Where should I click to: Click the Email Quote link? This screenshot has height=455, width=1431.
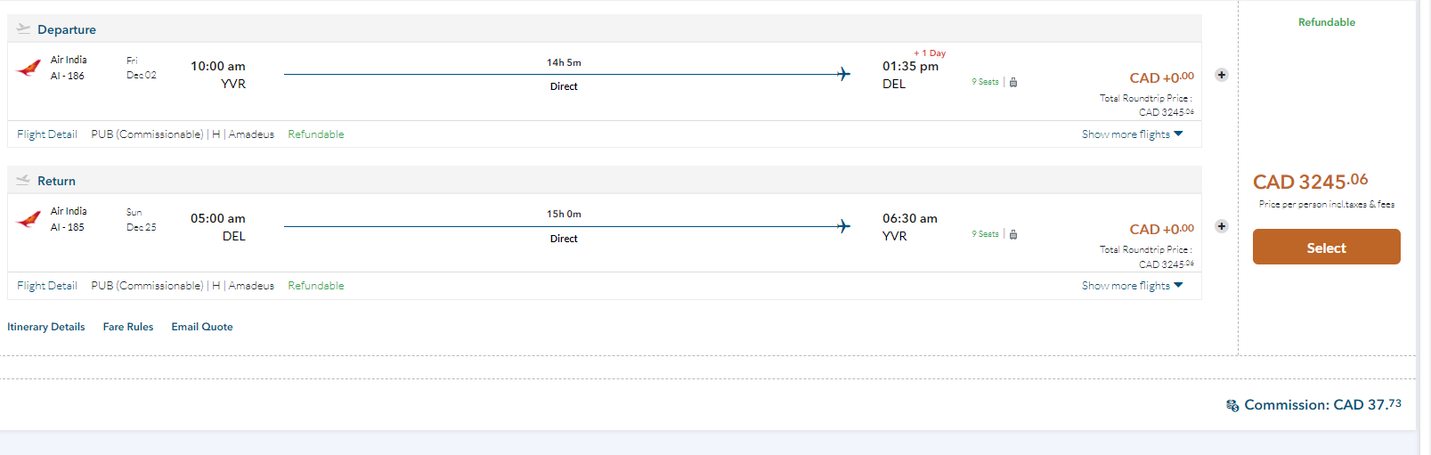pyautogui.click(x=202, y=327)
